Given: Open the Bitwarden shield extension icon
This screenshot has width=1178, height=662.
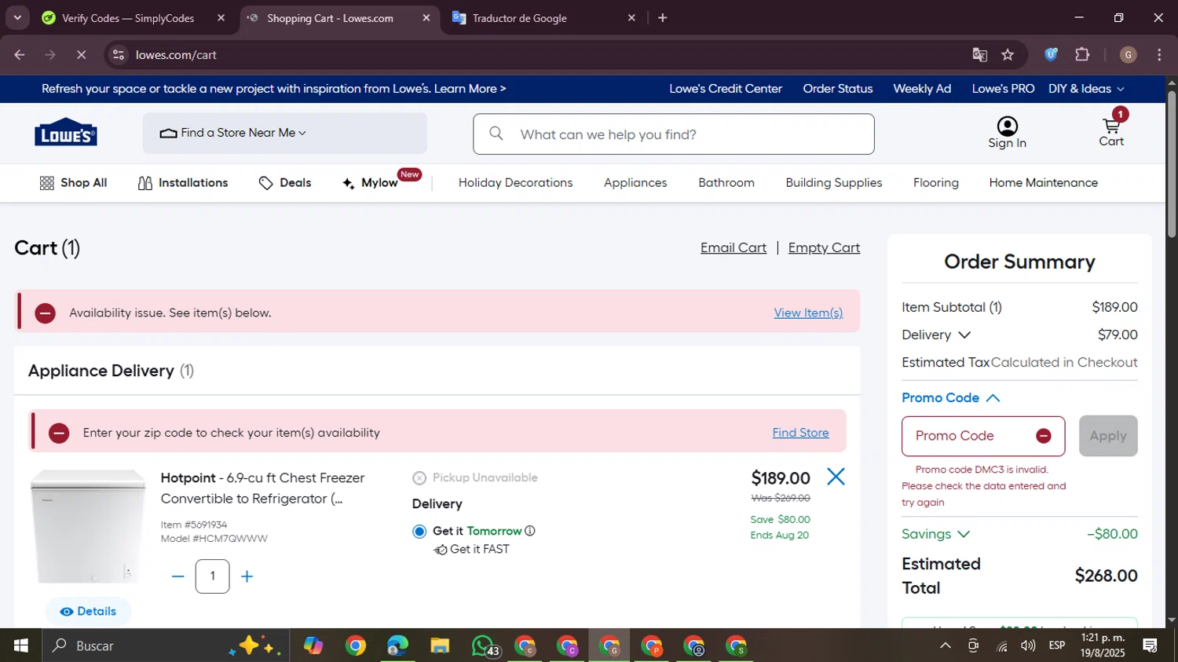Looking at the screenshot, I should [x=1051, y=54].
